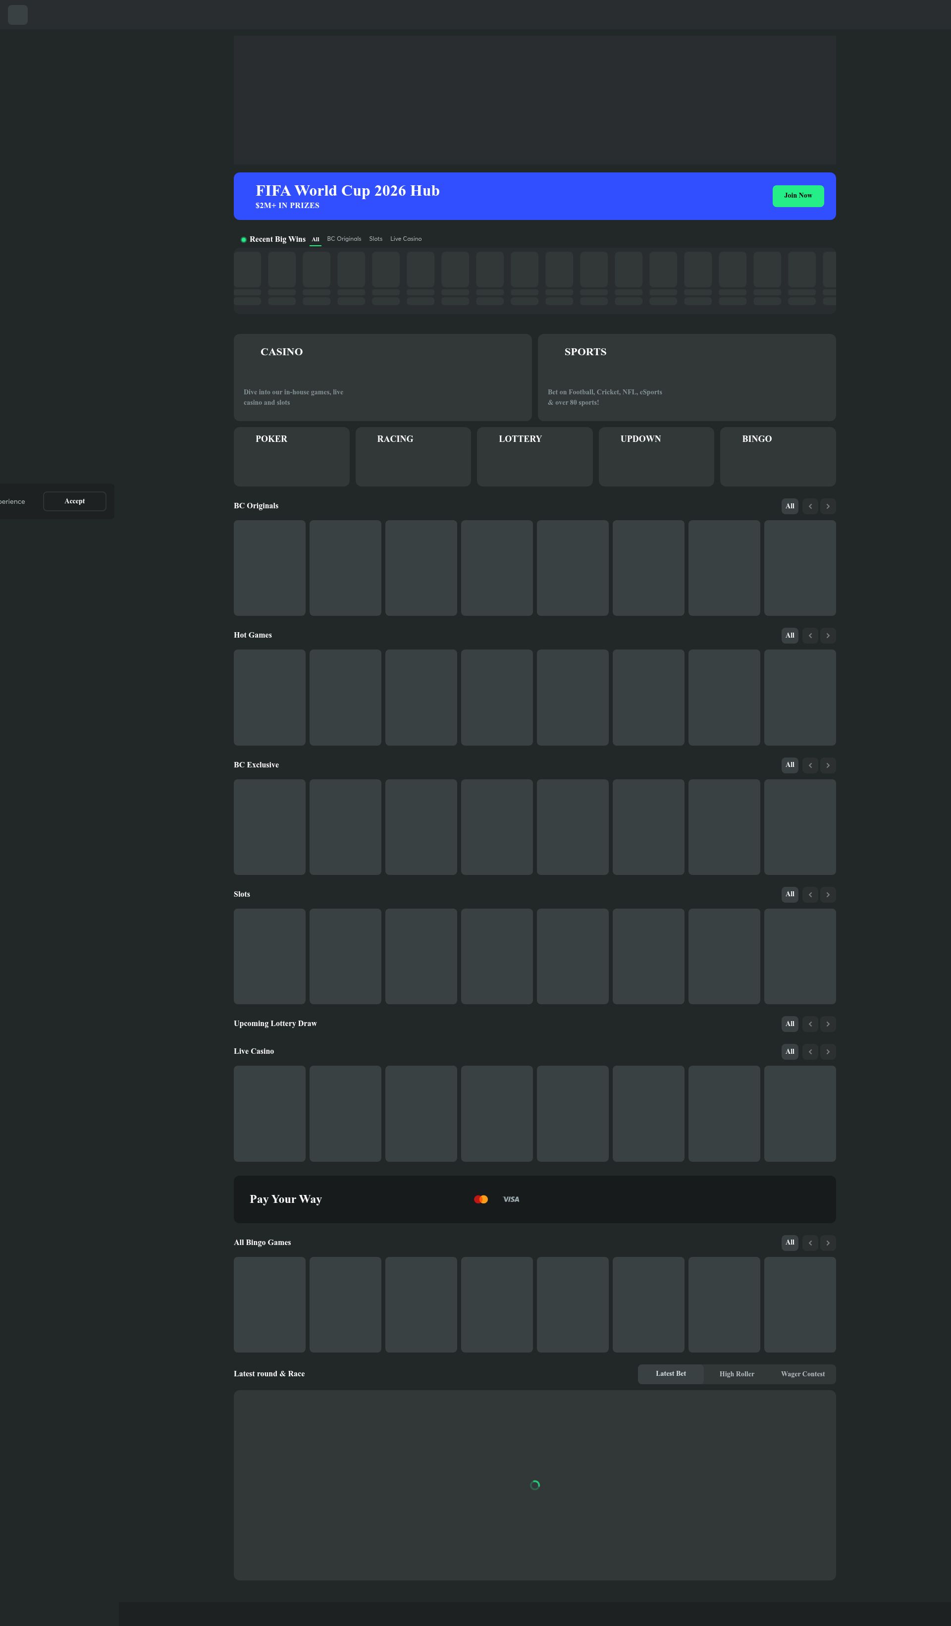
Task: Click the Join Now button
Action: pos(798,196)
